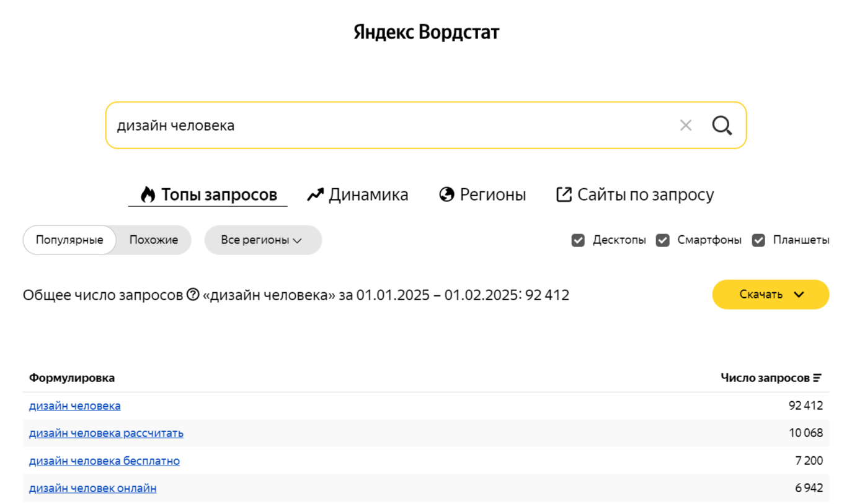Screen dimensions: 852x504
Task: Select the Похожие toggle option
Action: click(x=154, y=240)
